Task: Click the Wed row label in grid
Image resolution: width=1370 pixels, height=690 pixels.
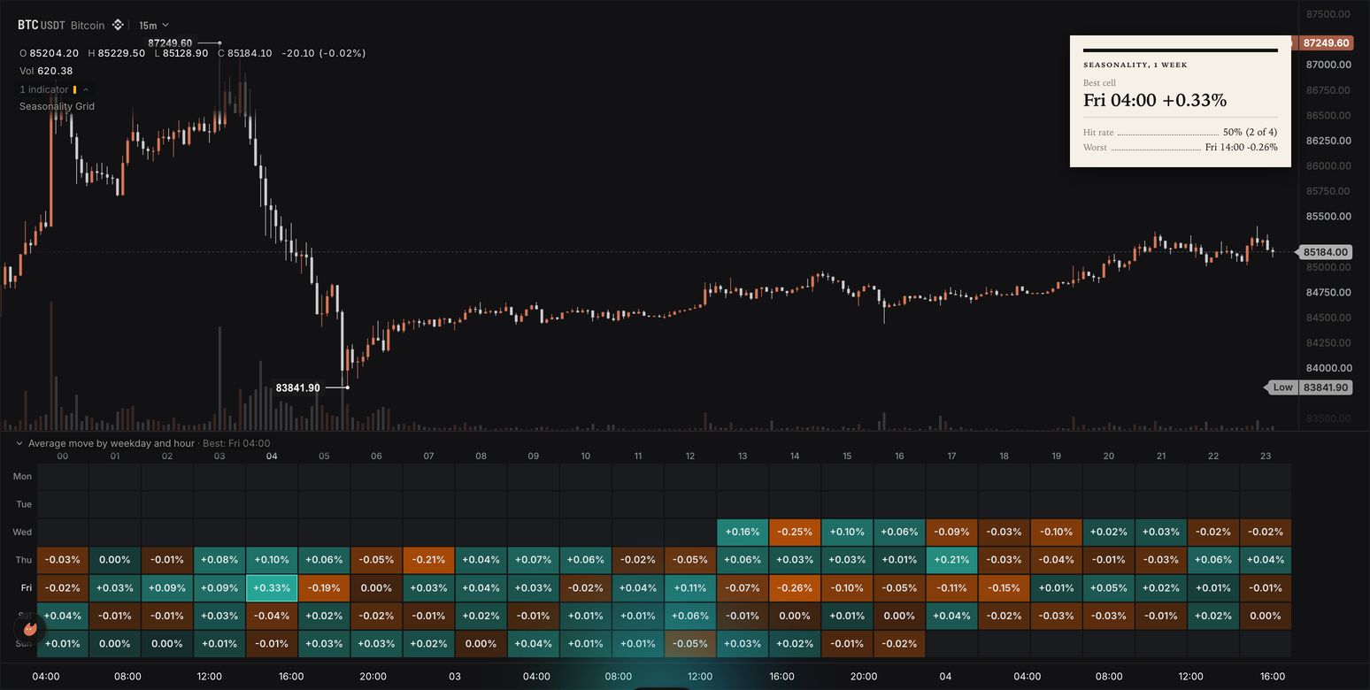Action: [22, 532]
